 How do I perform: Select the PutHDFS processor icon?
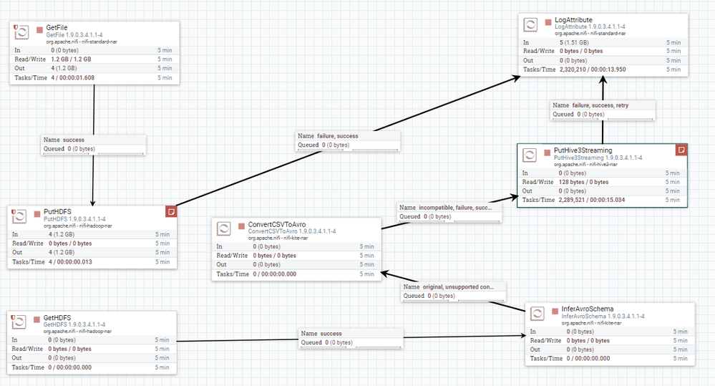coord(19,216)
